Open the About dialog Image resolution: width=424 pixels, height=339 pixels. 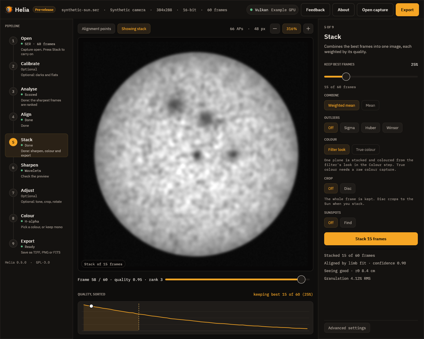pyautogui.click(x=343, y=10)
